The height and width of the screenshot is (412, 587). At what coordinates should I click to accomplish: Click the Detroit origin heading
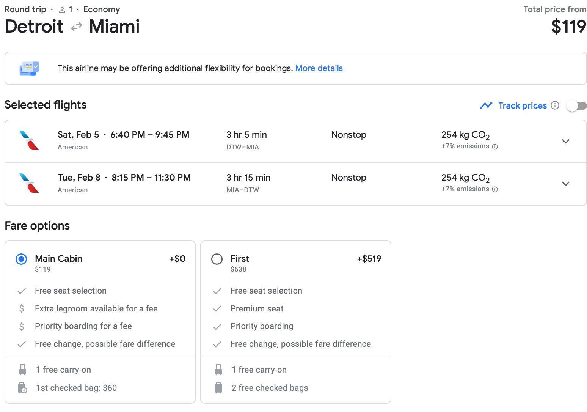pos(34,27)
